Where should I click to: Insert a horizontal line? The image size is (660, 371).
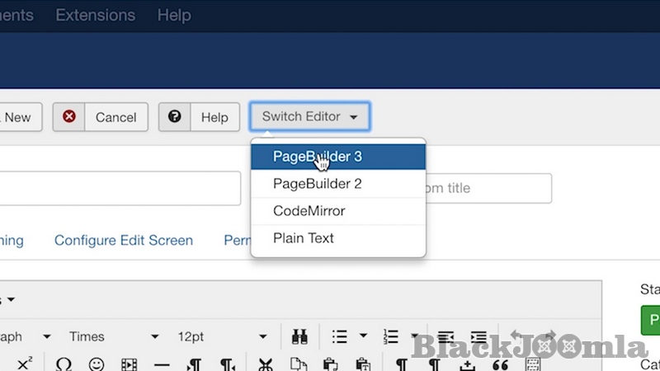point(162,364)
